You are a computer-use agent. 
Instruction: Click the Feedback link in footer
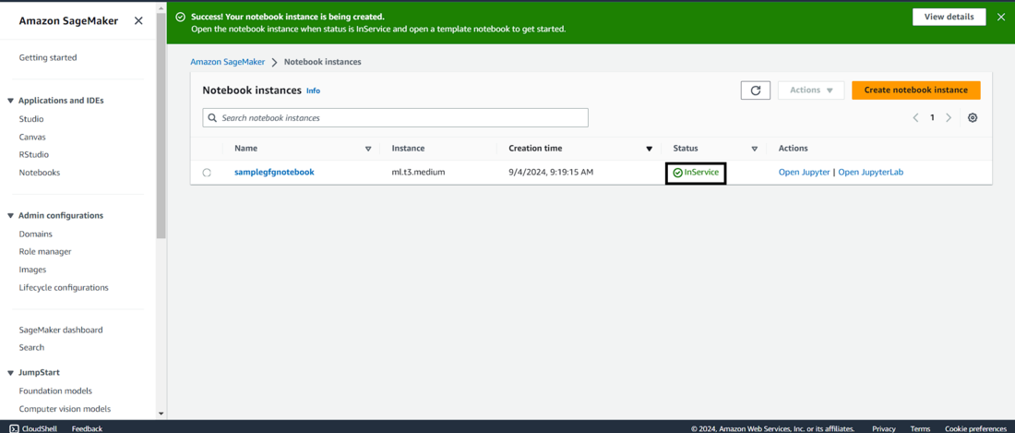coord(87,428)
